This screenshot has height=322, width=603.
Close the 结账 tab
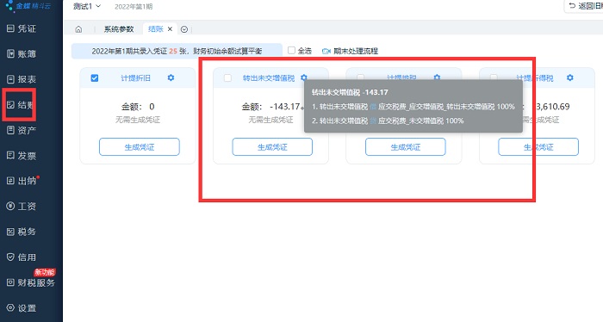click(x=170, y=28)
